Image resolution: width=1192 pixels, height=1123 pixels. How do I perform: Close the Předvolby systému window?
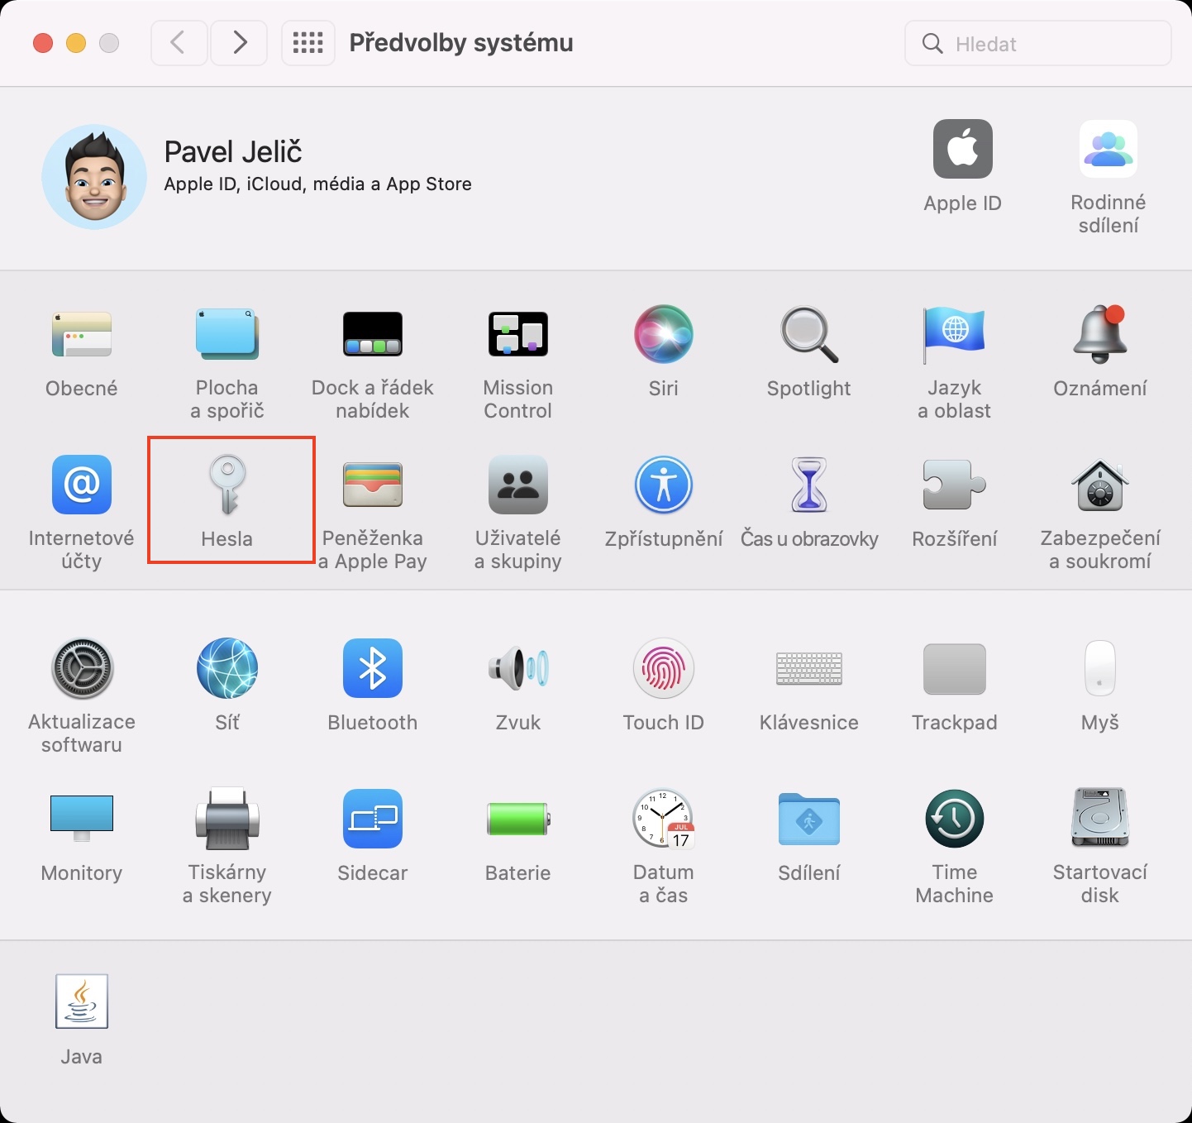43,43
